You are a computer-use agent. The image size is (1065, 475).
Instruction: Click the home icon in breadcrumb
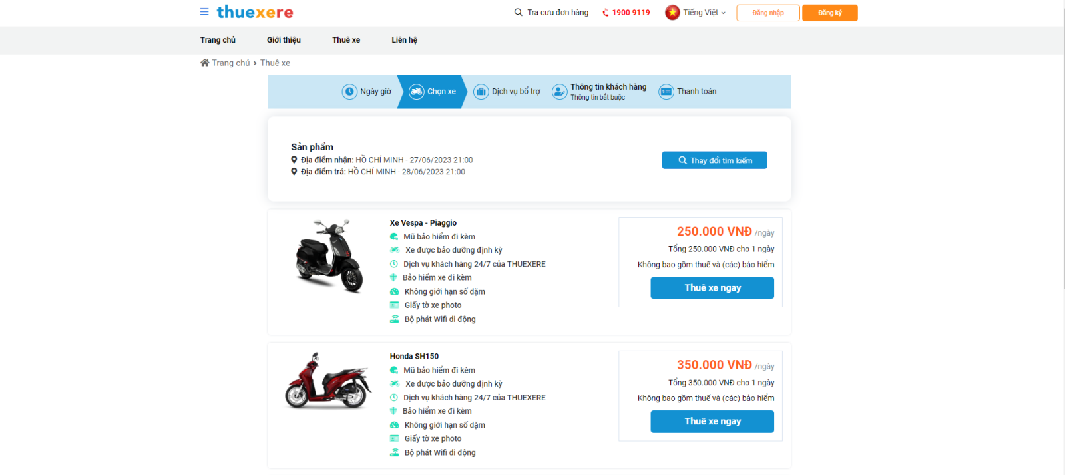pyautogui.click(x=204, y=63)
